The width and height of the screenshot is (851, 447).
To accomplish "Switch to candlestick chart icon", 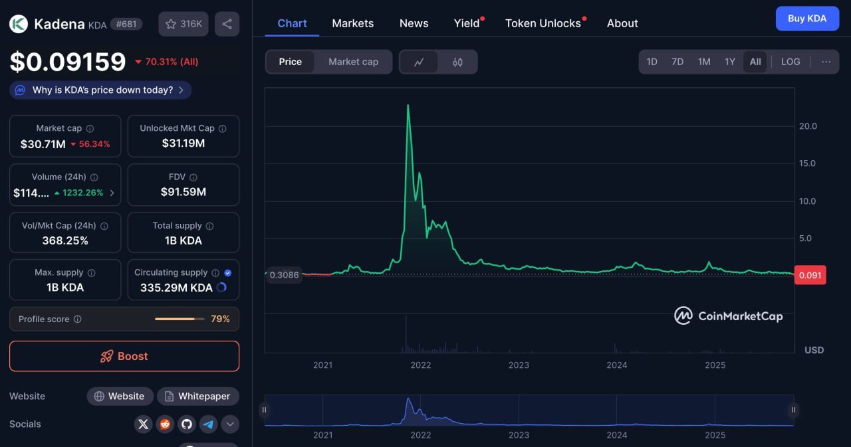I will 457,62.
